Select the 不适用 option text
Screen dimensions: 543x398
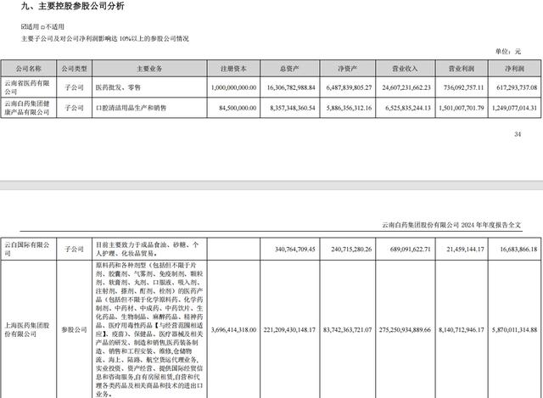pos(54,26)
